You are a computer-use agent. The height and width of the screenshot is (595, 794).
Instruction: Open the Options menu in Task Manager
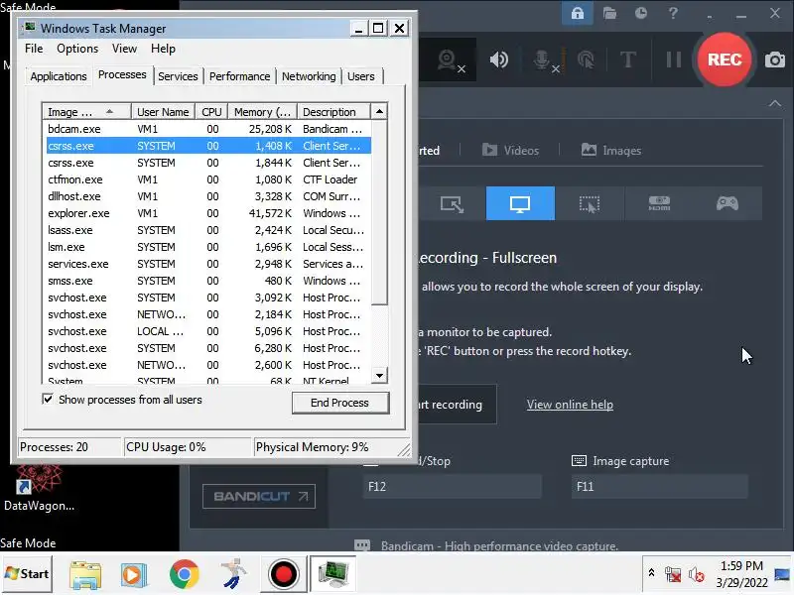(77, 49)
